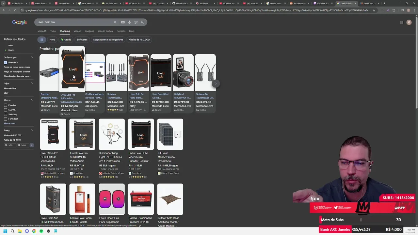The height and width of the screenshot is (235, 418).
Task: Click the maximum price Máx field
Action: tap(23, 145)
